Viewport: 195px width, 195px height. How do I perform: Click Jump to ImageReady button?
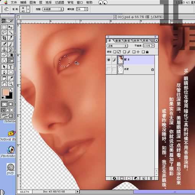click(8, 116)
